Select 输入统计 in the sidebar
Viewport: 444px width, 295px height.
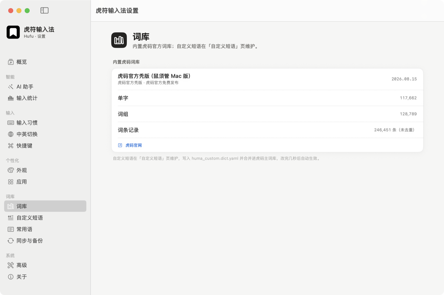pyautogui.click(x=45, y=98)
